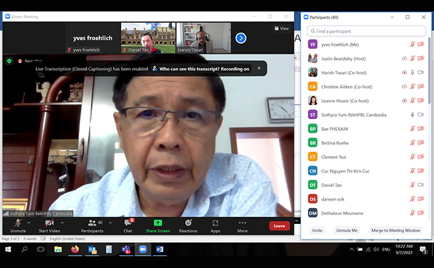Click the Find a participant search field
The image size is (434, 268).
coord(366,31)
